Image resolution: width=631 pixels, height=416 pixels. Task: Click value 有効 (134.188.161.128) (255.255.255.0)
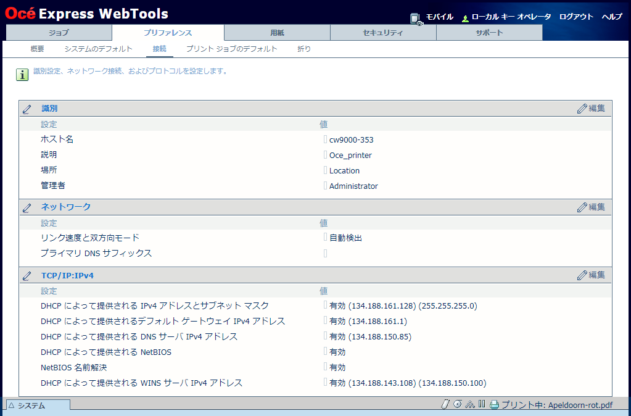(x=403, y=306)
